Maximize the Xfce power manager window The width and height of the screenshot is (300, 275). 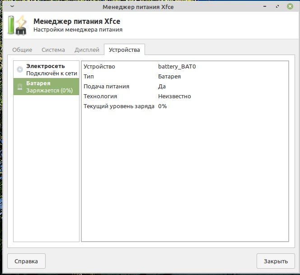277,6
